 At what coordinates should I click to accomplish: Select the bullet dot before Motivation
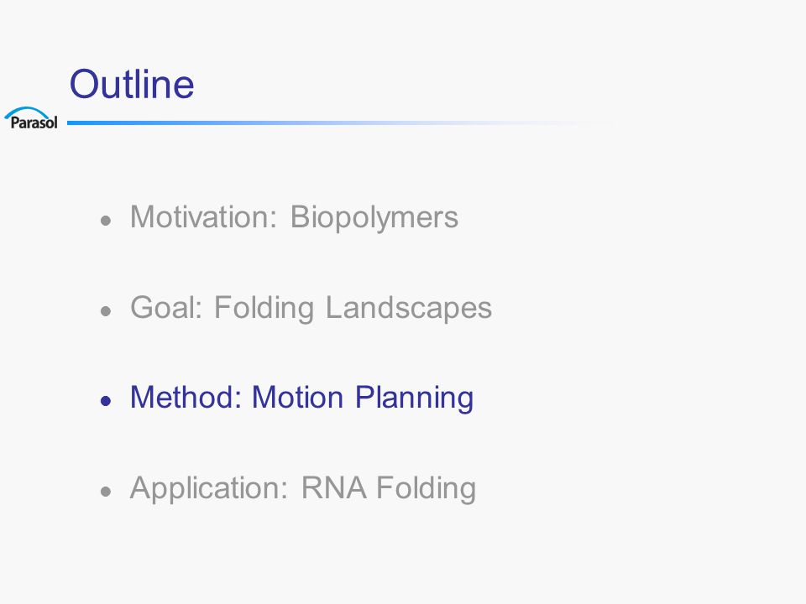(x=106, y=221)
